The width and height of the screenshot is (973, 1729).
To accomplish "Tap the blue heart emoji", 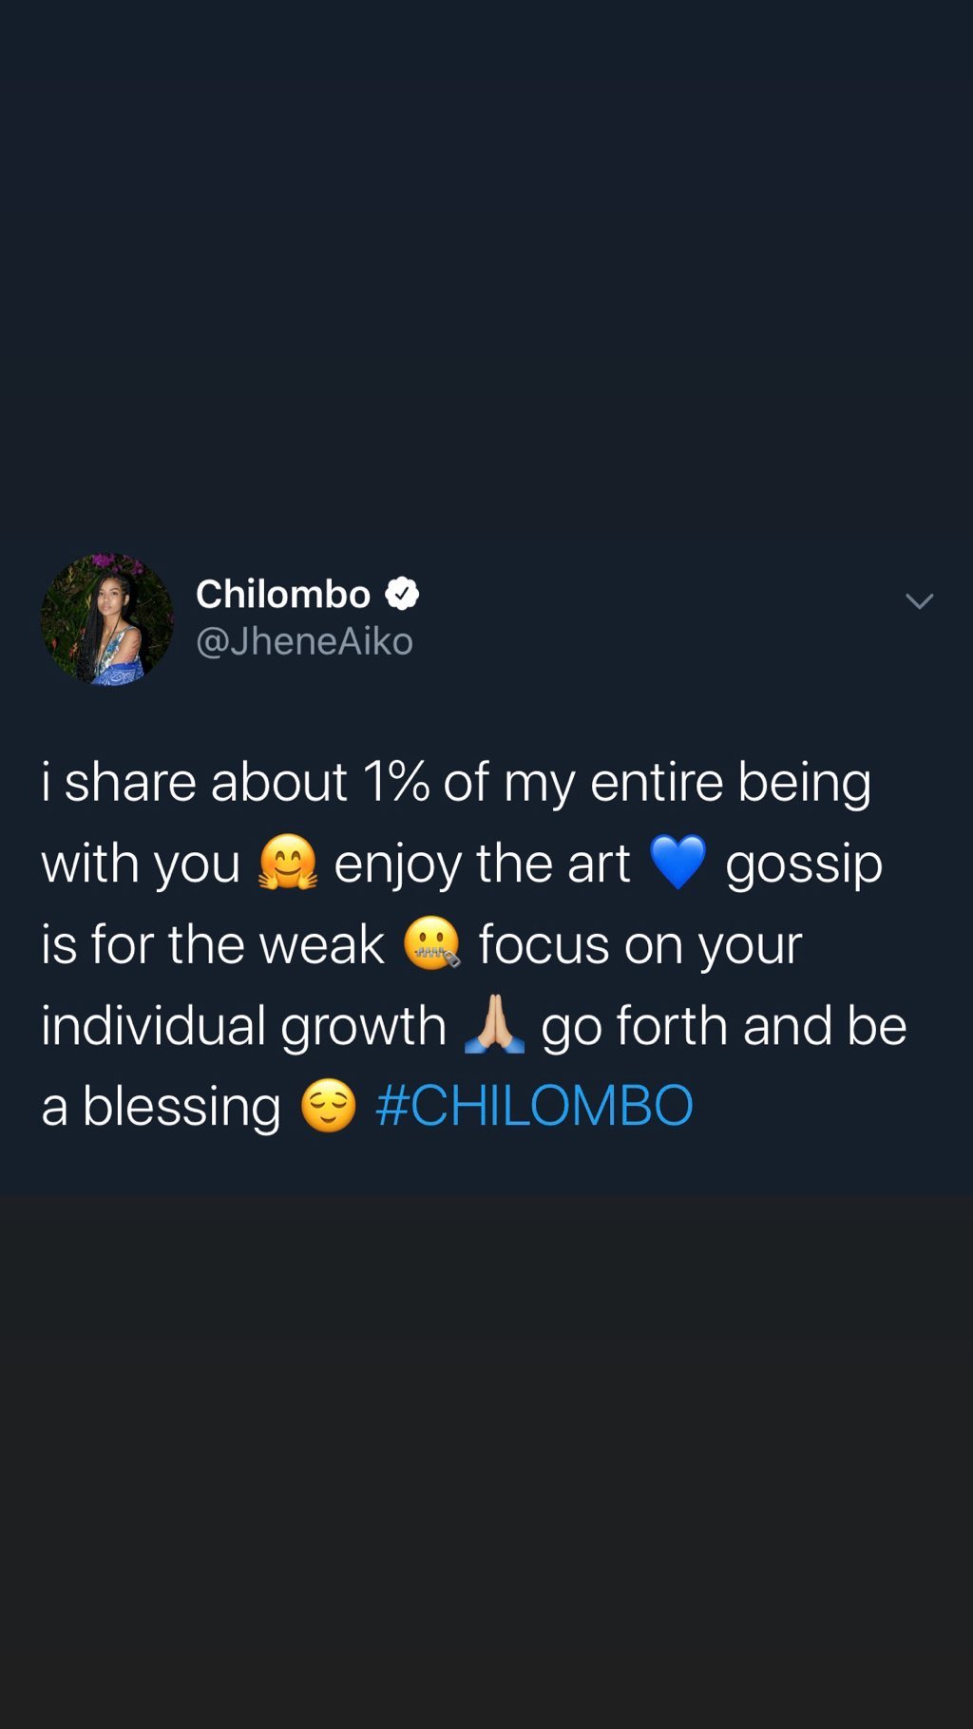I will coord(678,863).
